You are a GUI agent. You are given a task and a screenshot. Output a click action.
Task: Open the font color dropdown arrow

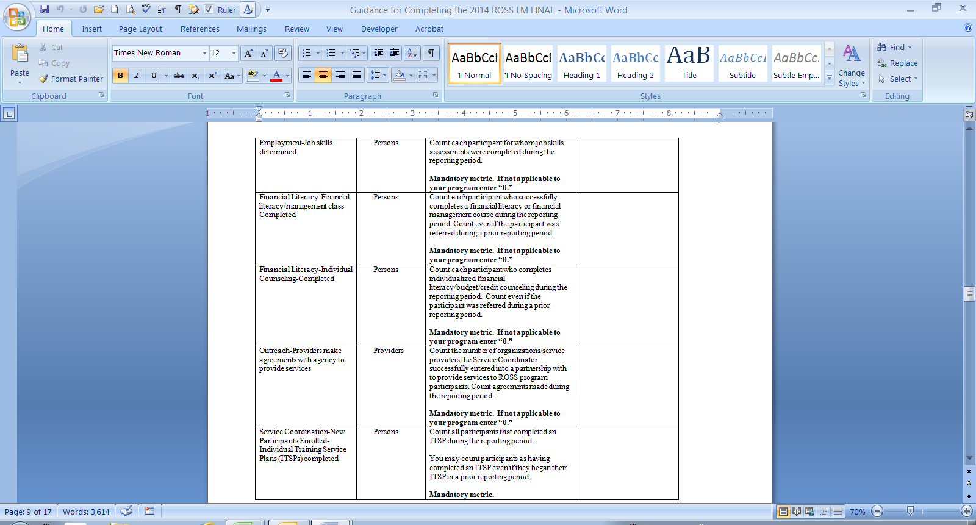(x=287, y=76)
